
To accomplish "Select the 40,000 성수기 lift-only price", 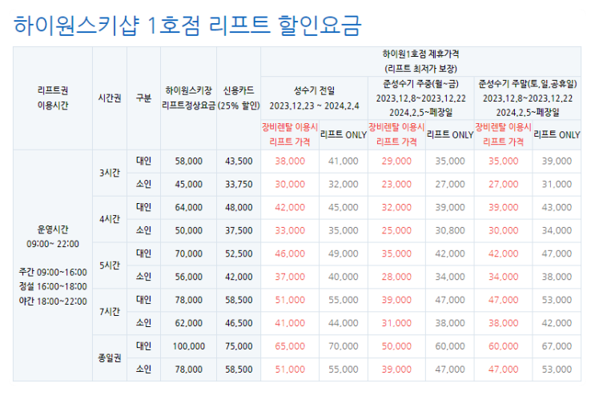I will click(x=344, y=277).
